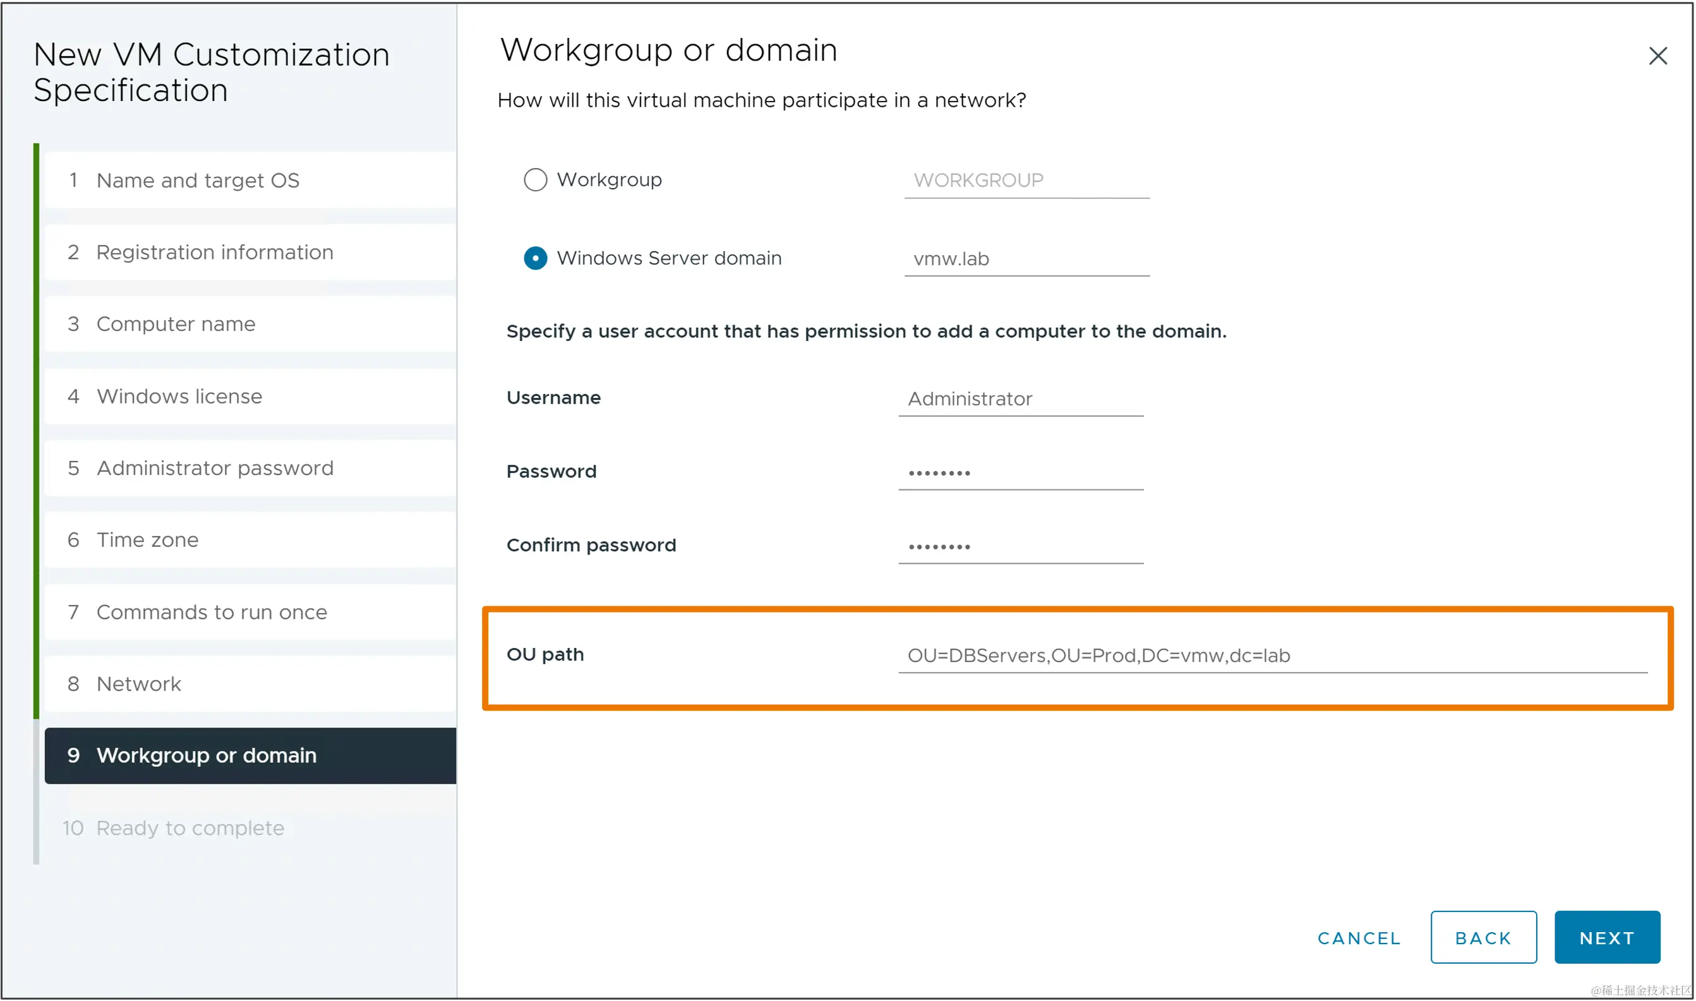Click the NEXT button
The image size is (1696, 1001).
[x=1606, y=938]
